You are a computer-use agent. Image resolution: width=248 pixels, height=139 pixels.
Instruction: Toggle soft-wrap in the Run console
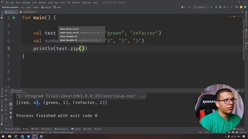[10, 104]
